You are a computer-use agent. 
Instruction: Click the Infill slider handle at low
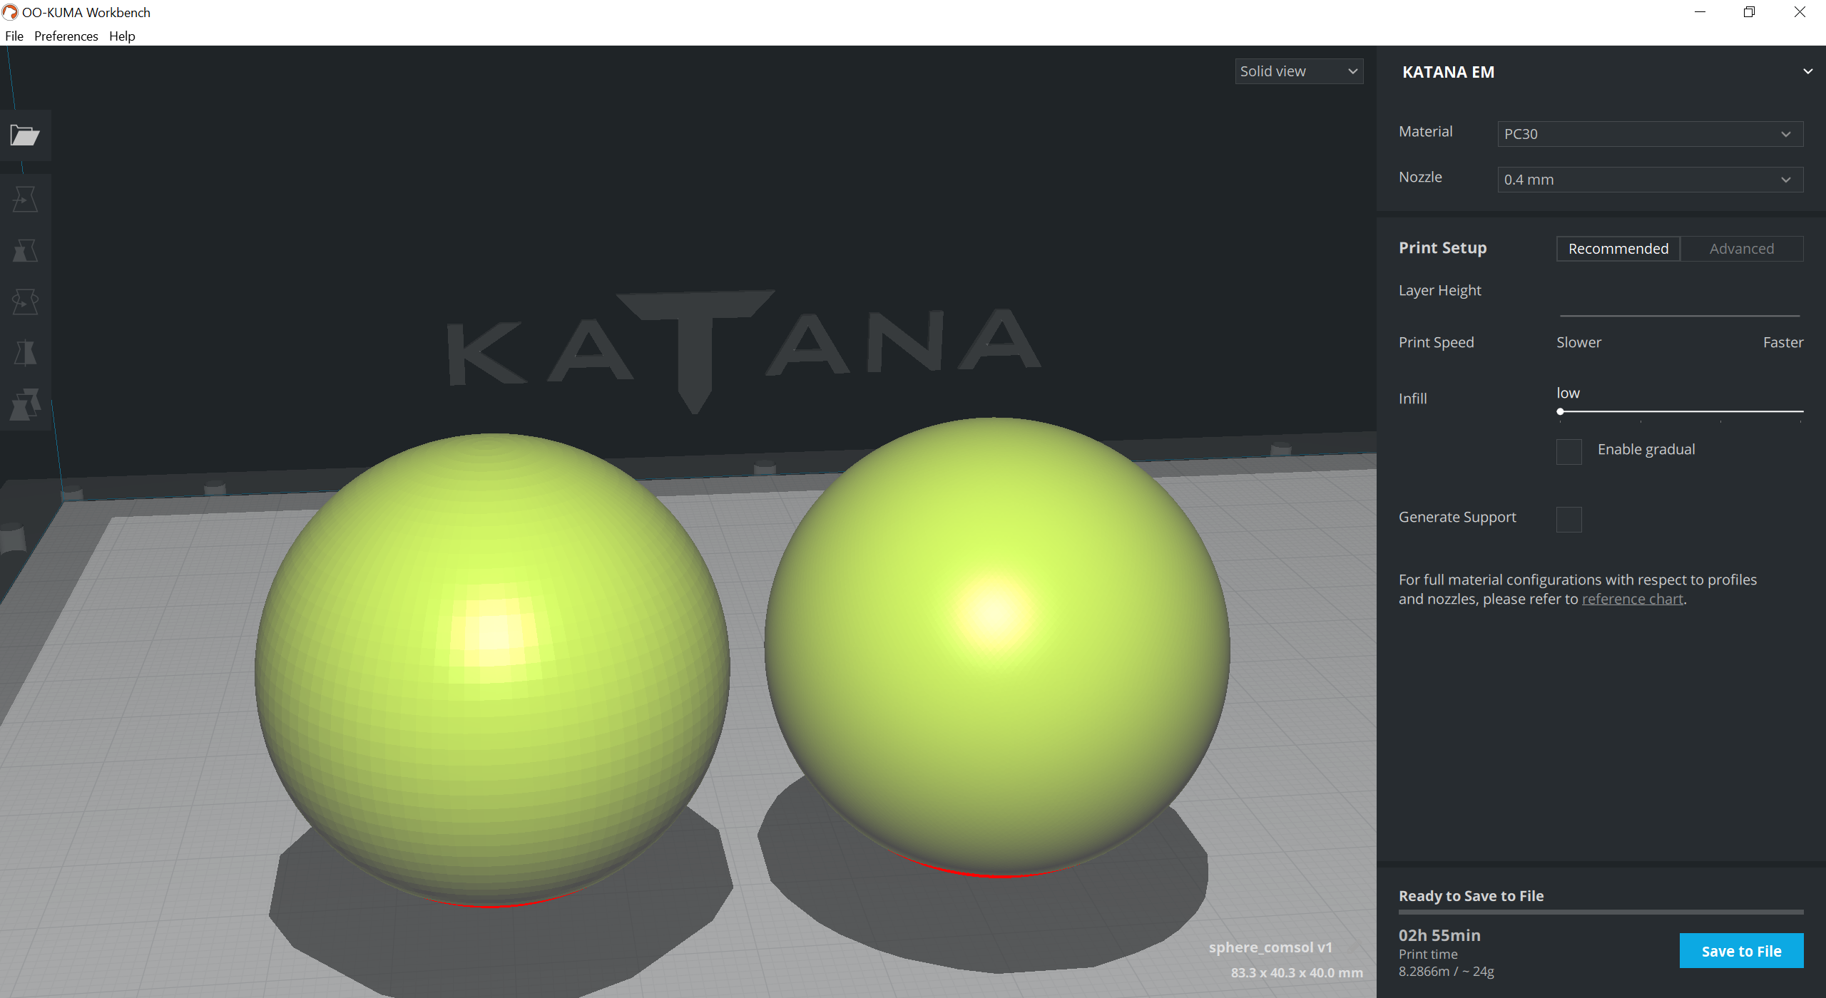(1560, 411)
